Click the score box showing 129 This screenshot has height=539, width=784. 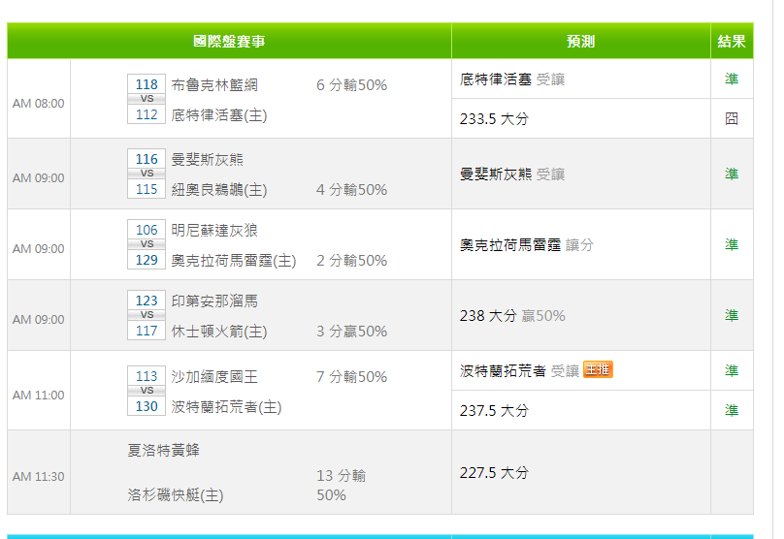click(147, 260)
